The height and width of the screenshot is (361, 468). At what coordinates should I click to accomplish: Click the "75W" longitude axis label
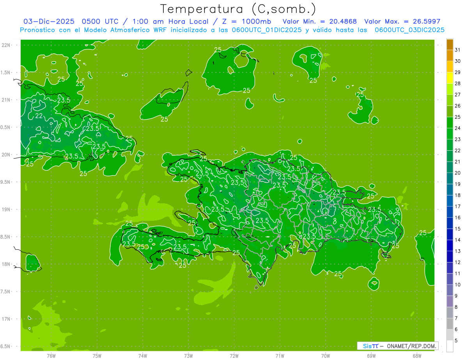click(x=97, y=356)
